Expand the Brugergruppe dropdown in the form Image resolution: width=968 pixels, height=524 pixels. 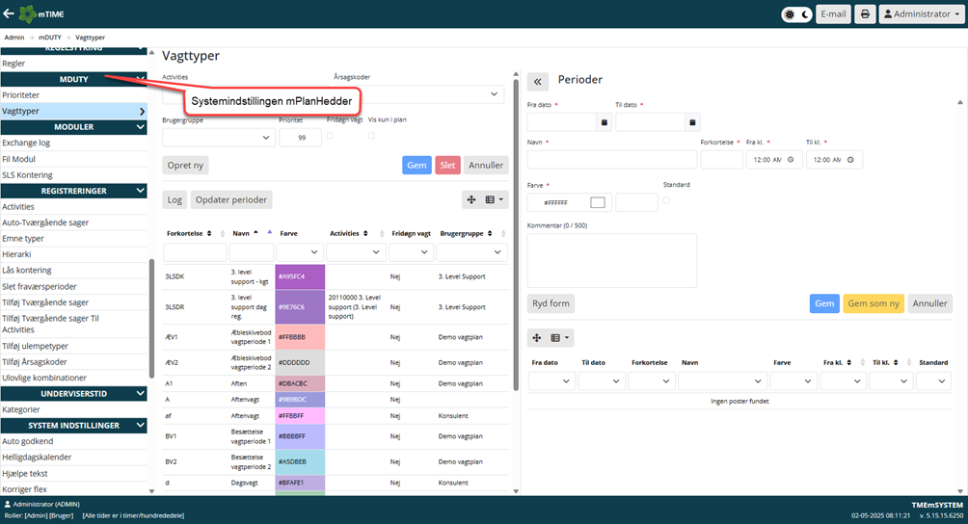(x=266, y=138)
